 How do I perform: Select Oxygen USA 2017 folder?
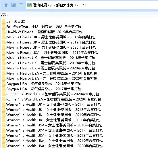tap(44, 89)
